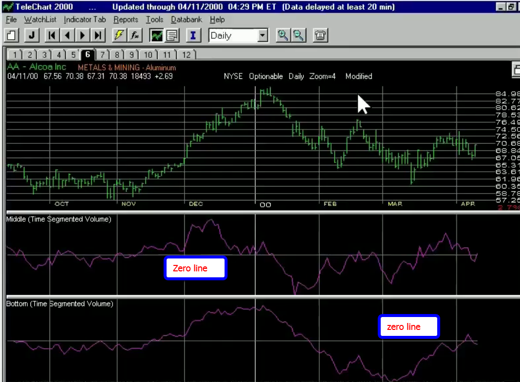Viewport: 520px width, 382px height.
Task: Open the Help menu
Action: (217, 19)
